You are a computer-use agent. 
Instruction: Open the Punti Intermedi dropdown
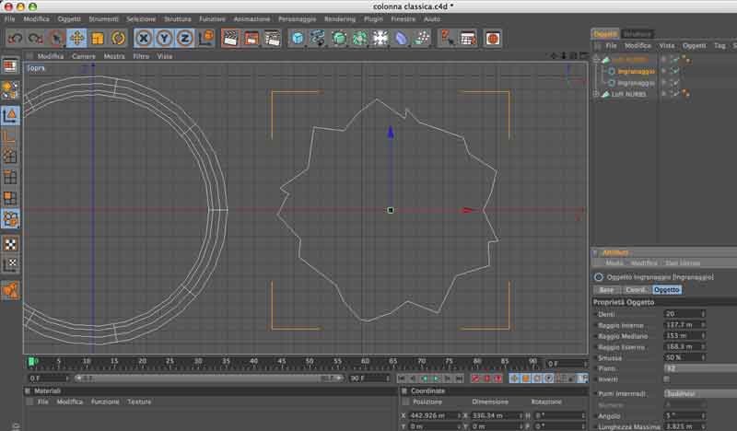tap(700, 394)
